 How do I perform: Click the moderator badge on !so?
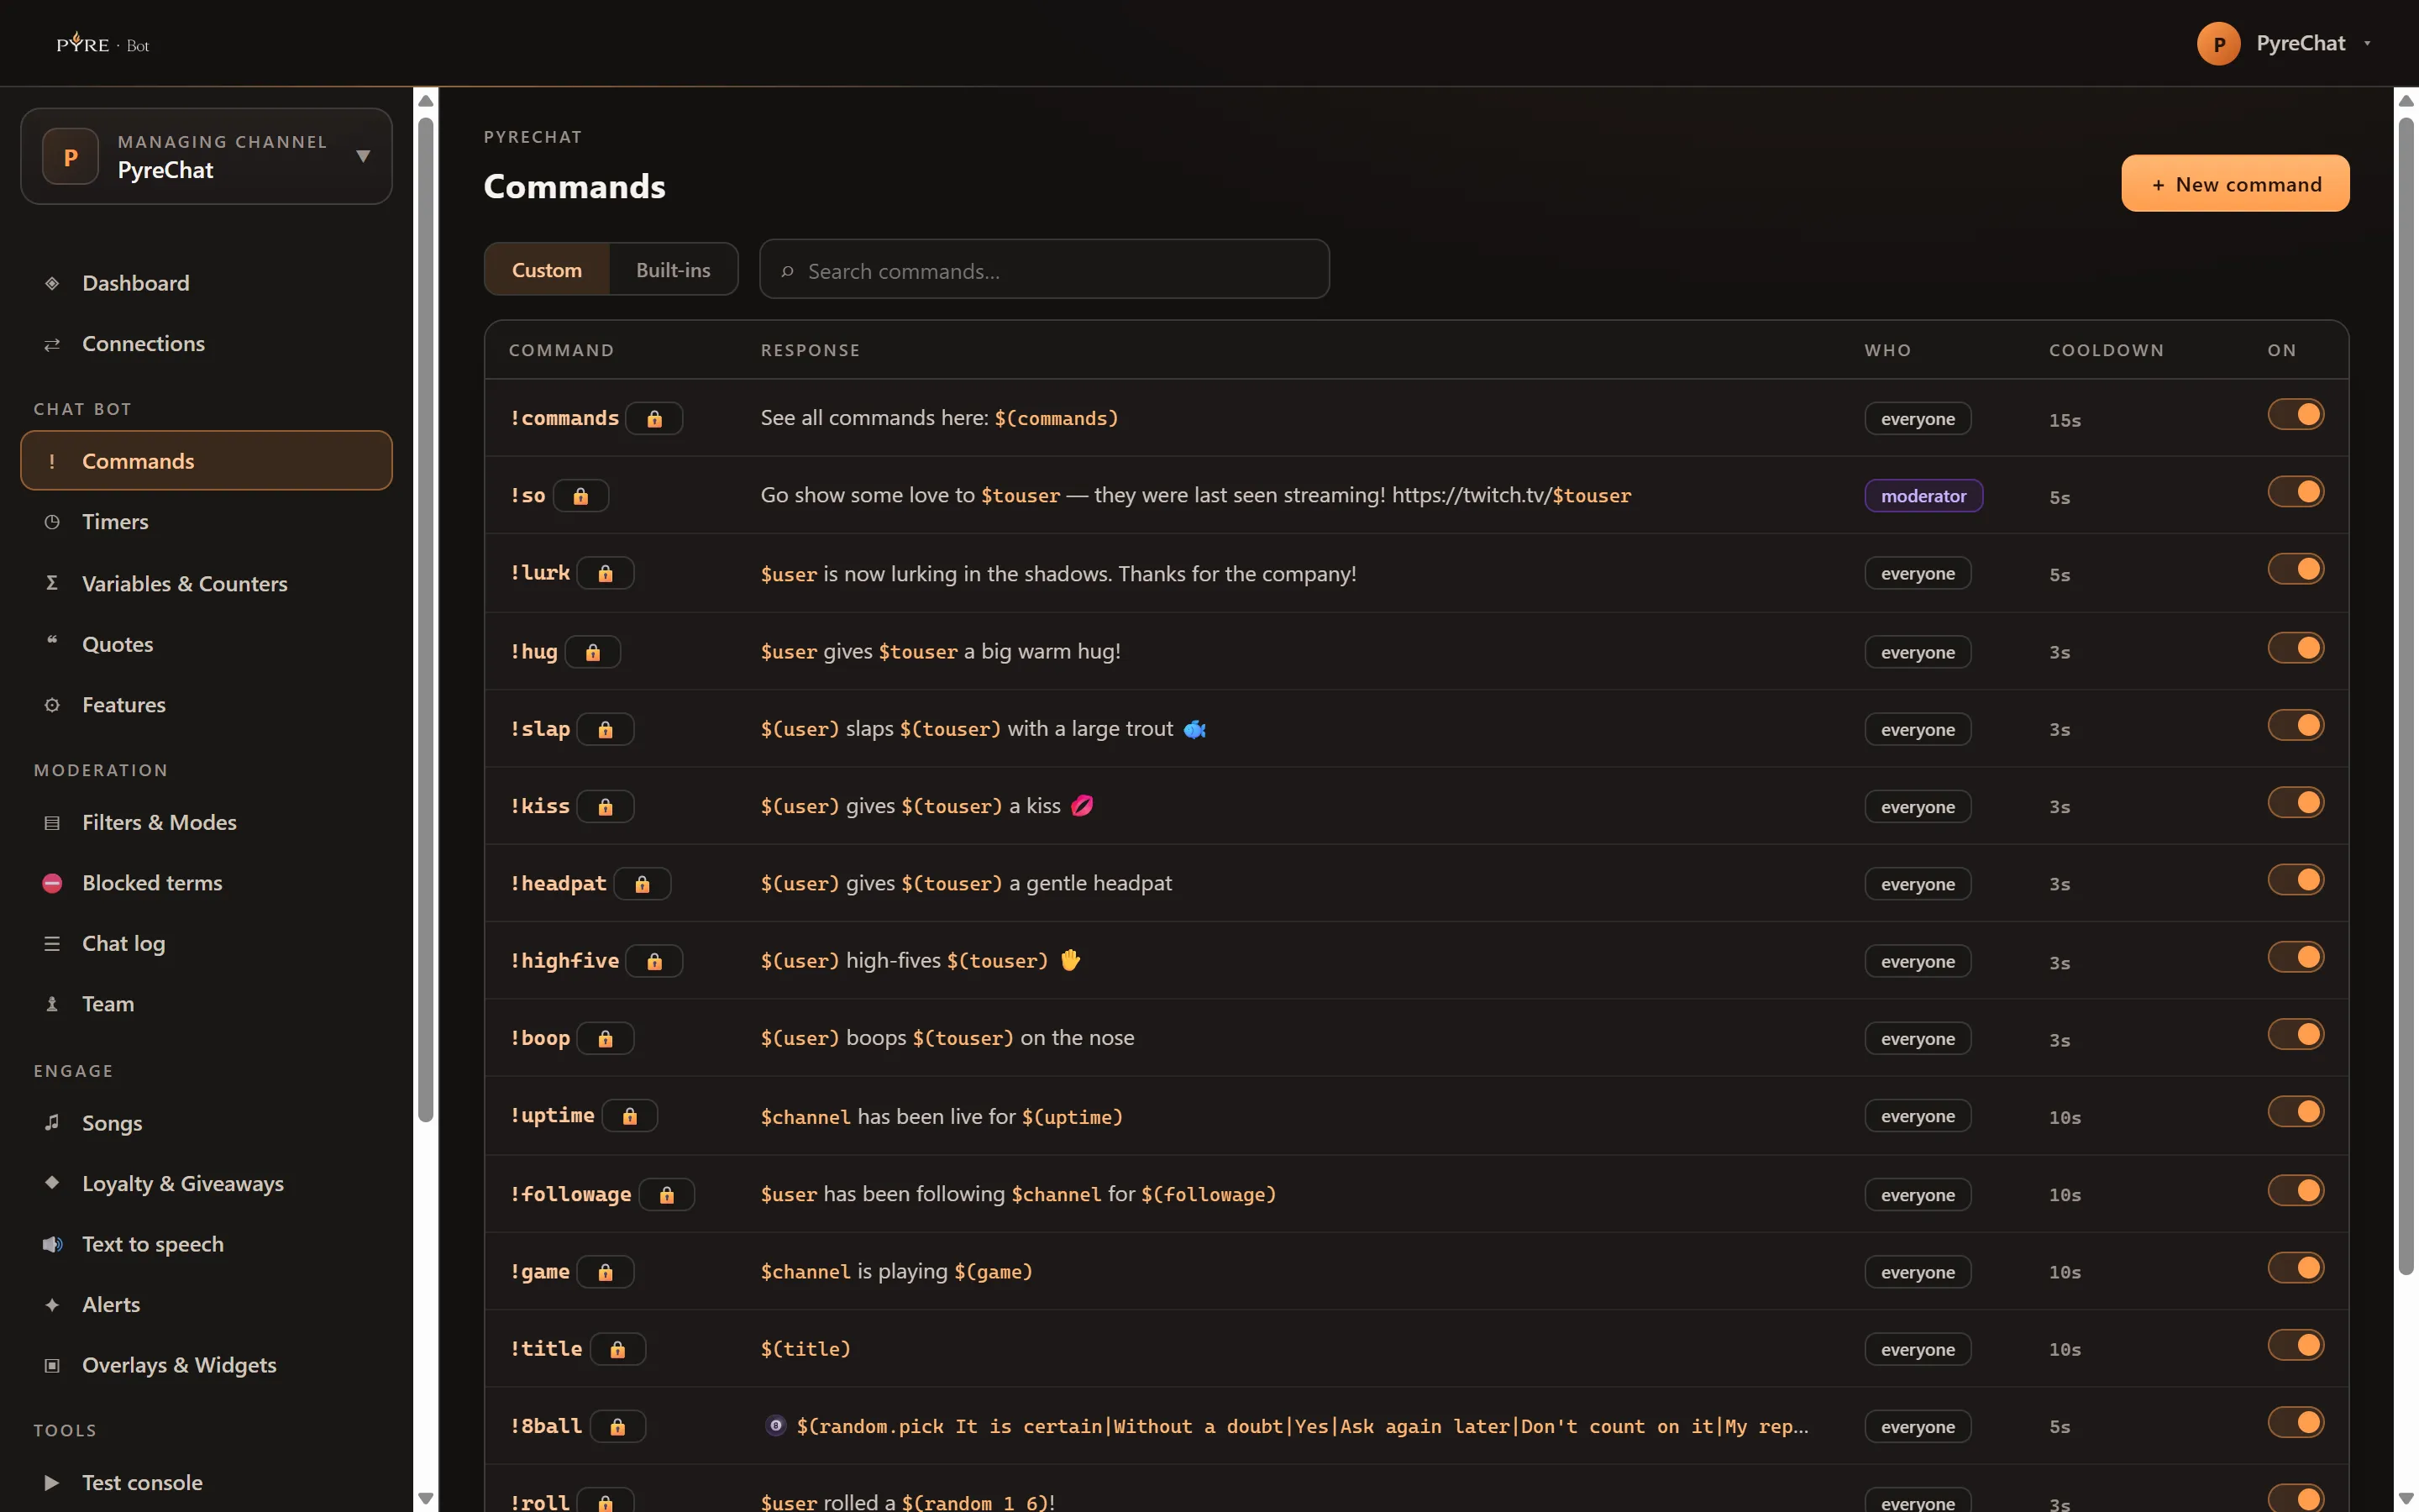point(1923,496)
